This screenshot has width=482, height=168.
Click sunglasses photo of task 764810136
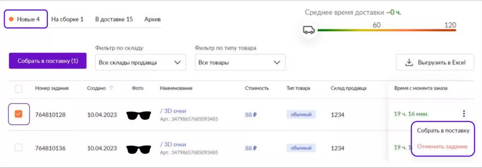click(x=139, y=149)
